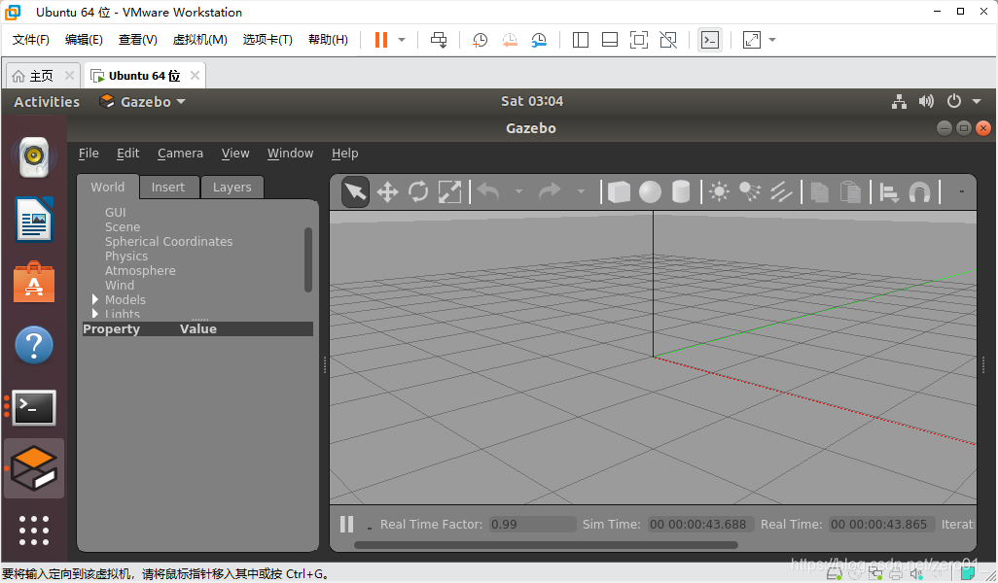
Task: Activate the Translate mode tool
Action: click(x=387, y=192)
